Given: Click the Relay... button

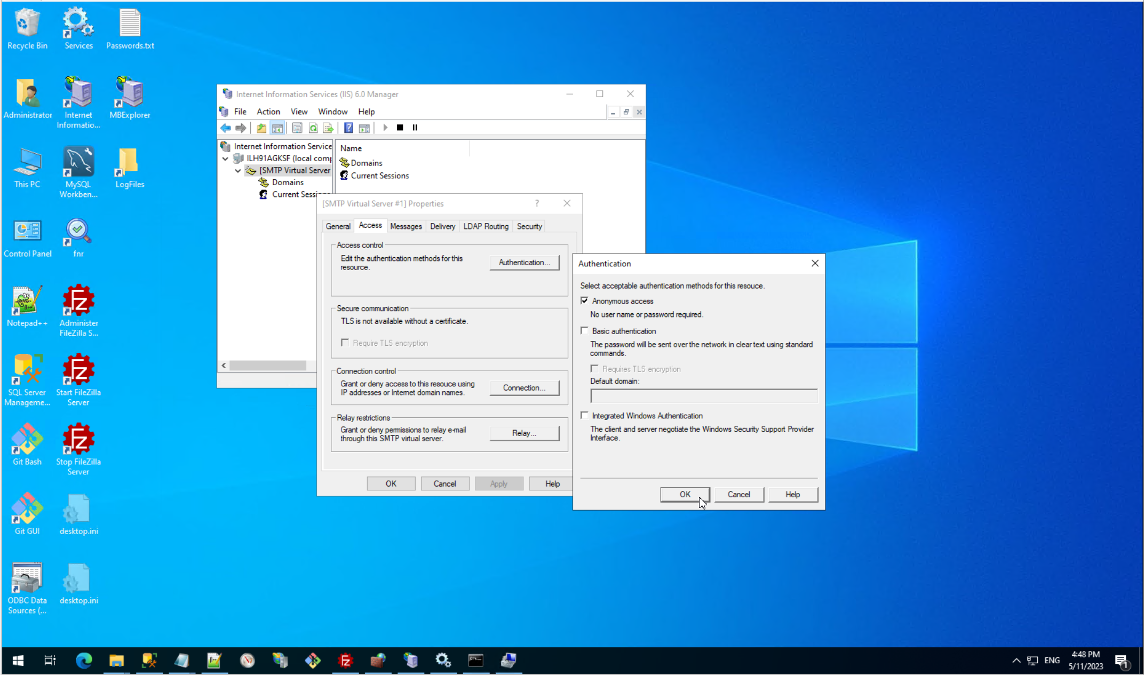Looking at the screenshot, I should pos(524,433).
